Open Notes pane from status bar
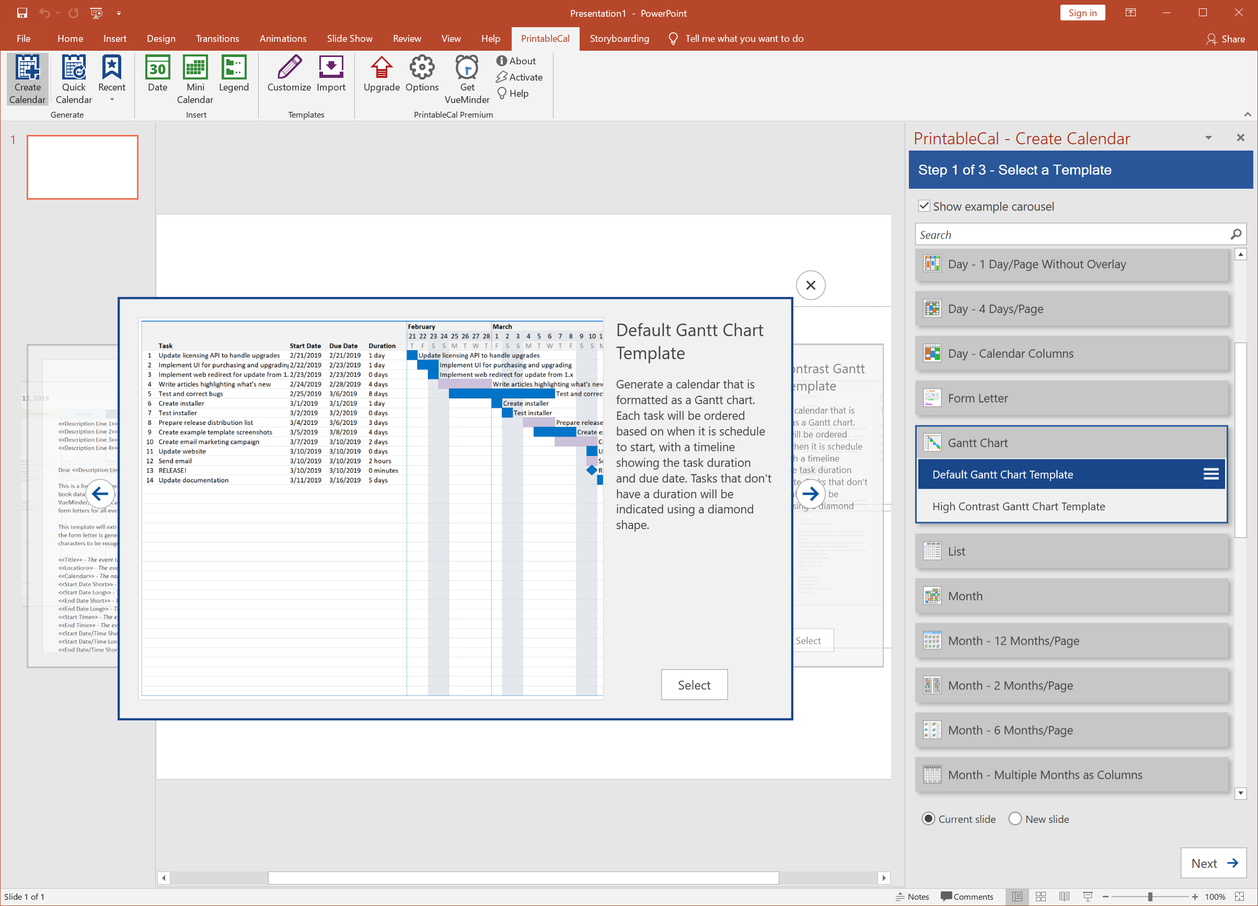Image resolution: width=1258 pixels, height=906 pixels. click(x=913, y=897)
